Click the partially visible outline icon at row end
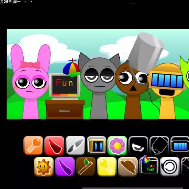This screenshot has width=189, height=189. [185, 166]
